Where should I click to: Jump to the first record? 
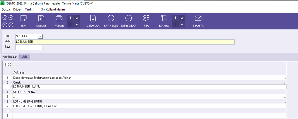(x=5, y=17)
